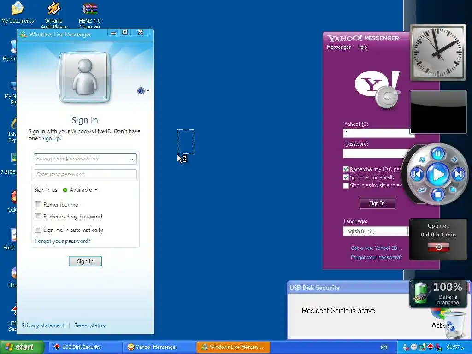Open the Start menu
Image resolution: width=472 pixels, height=354 pixels.
[22, 348]
